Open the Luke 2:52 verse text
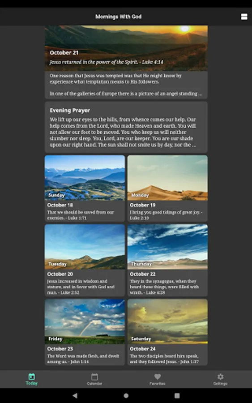This screenshot has height=403, width=252. click(81, 287)
